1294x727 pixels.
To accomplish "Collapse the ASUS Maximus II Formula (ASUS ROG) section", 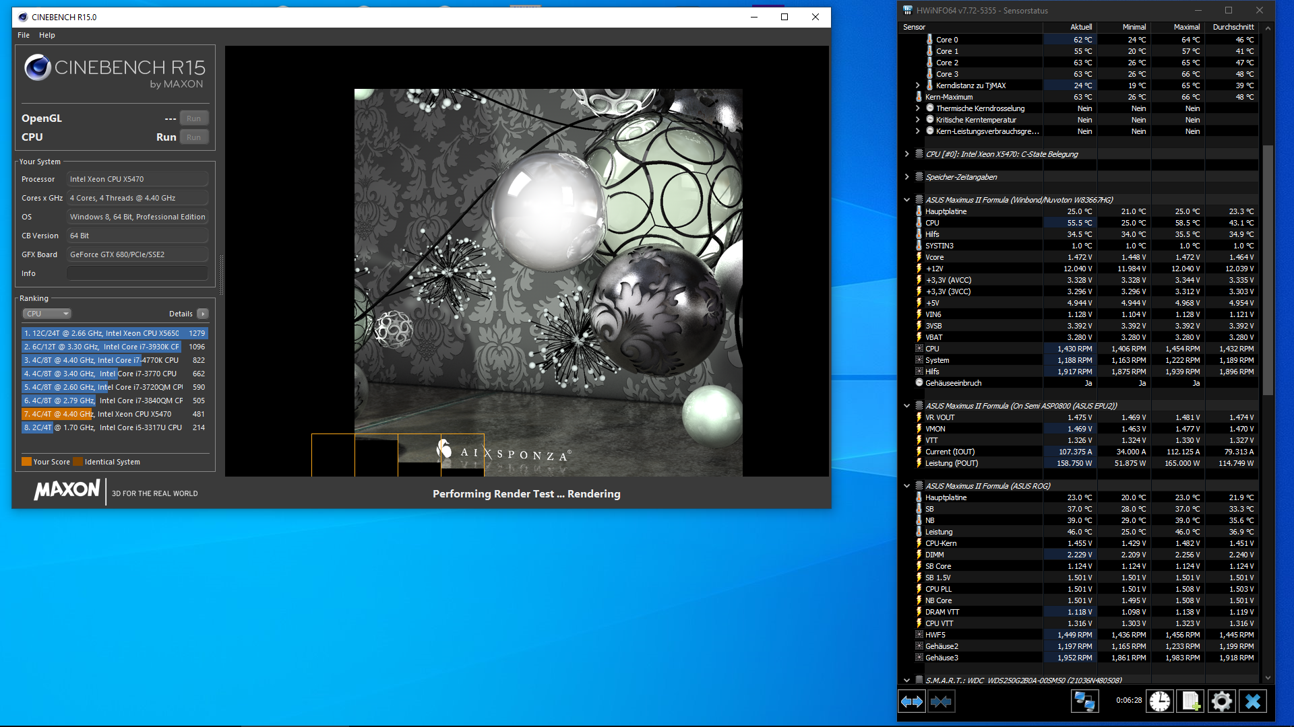I will click(x=906, y=485).
